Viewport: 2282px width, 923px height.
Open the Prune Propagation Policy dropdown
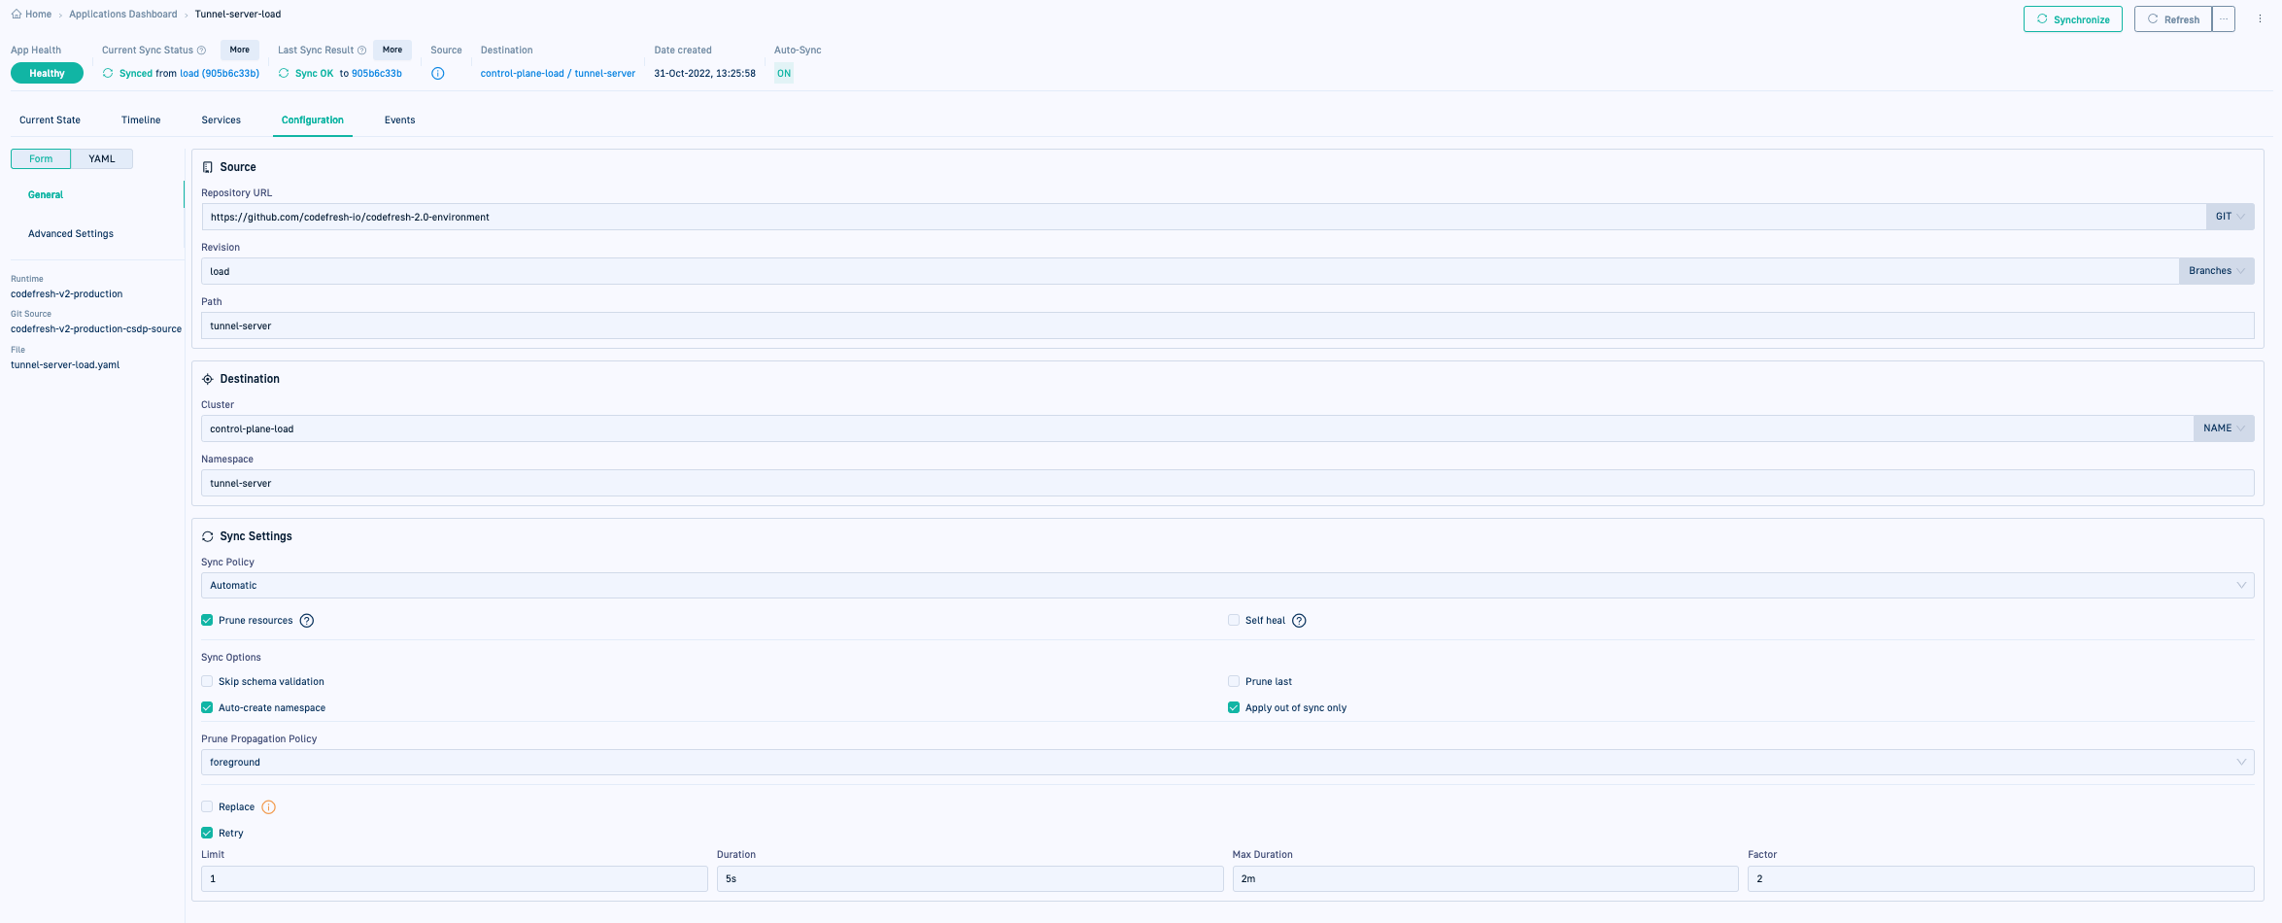point(1227,763)
